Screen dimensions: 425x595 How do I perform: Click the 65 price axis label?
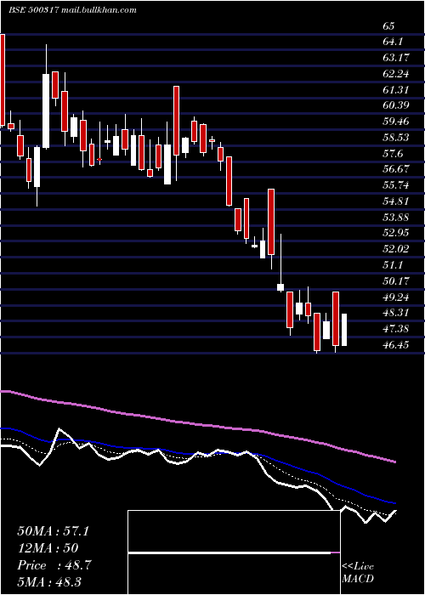[388, 26]
